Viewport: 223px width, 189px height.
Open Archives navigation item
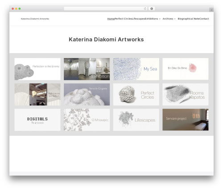(168, 19)
